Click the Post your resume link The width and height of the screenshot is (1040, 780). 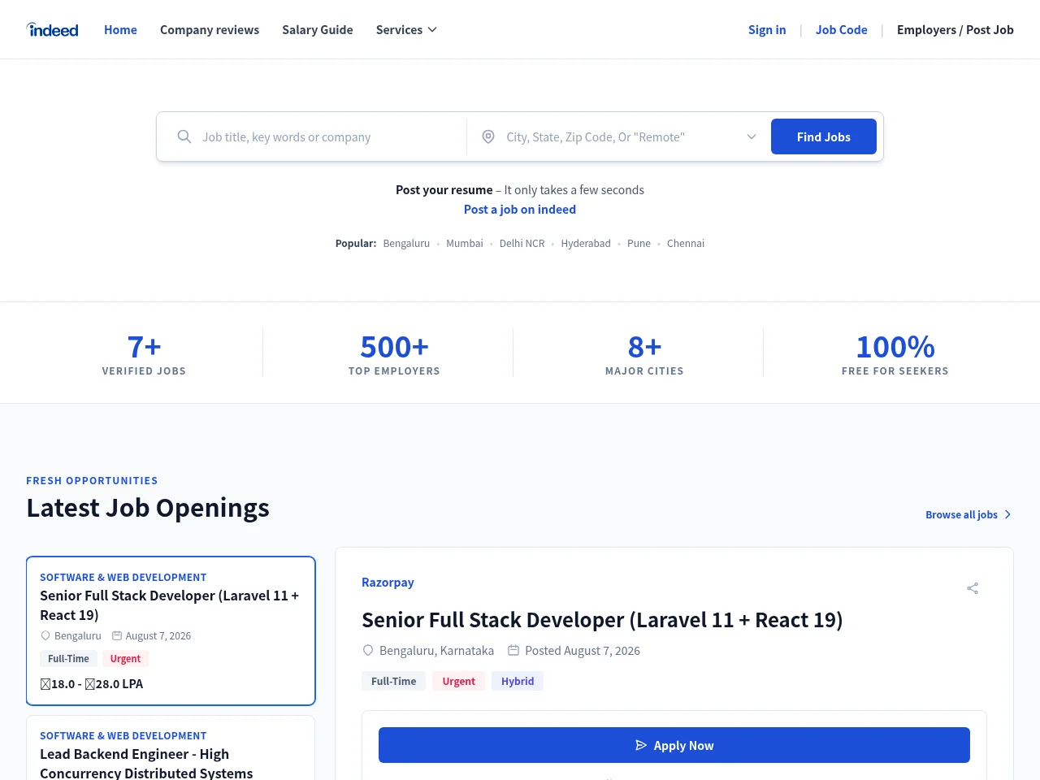click(444, 189)
